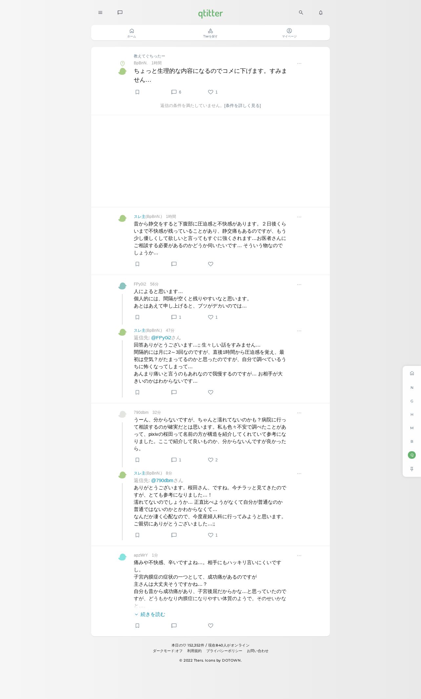Open お問い合わせ in the footer

(x=258, y=651)
